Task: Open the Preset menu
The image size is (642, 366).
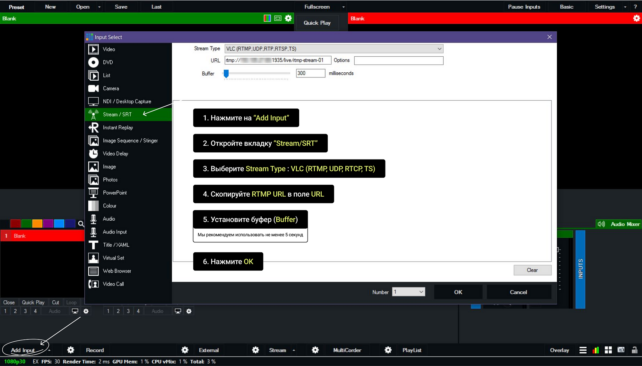Action: point(17,7)
